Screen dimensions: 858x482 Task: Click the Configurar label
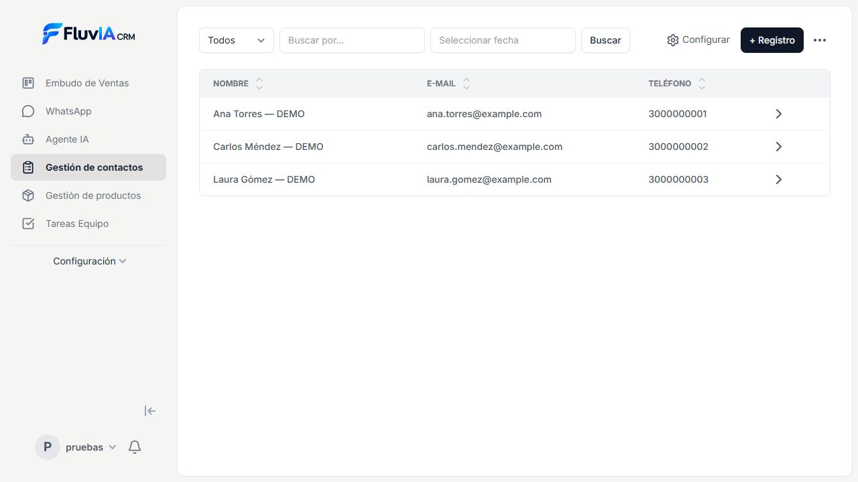706,40
